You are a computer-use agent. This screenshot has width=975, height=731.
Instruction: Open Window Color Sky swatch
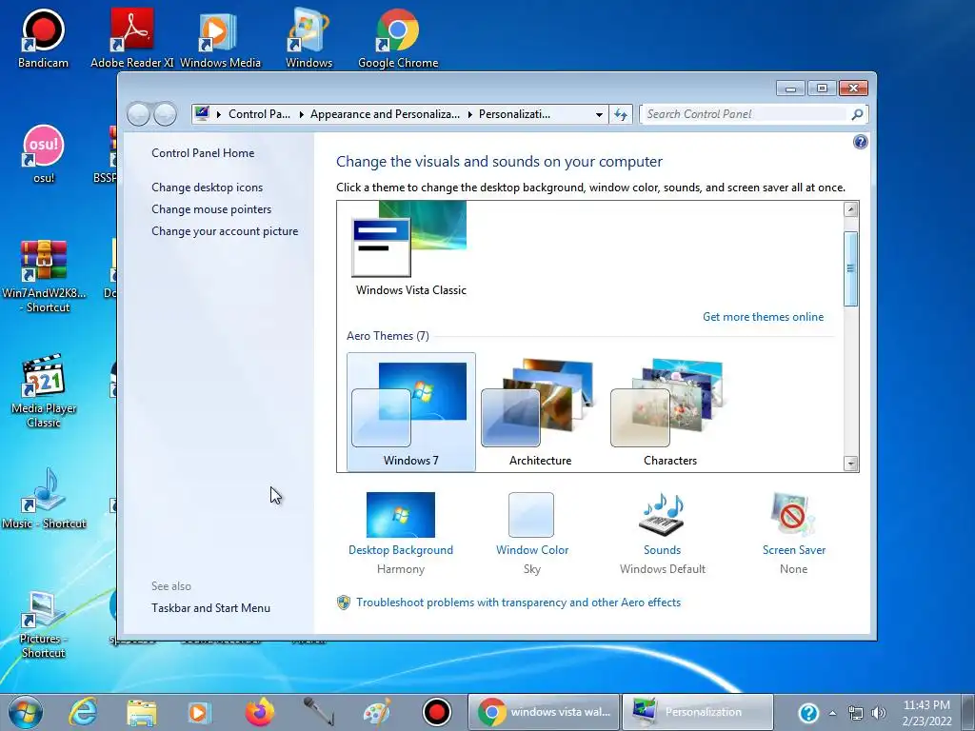click(531, 515)
